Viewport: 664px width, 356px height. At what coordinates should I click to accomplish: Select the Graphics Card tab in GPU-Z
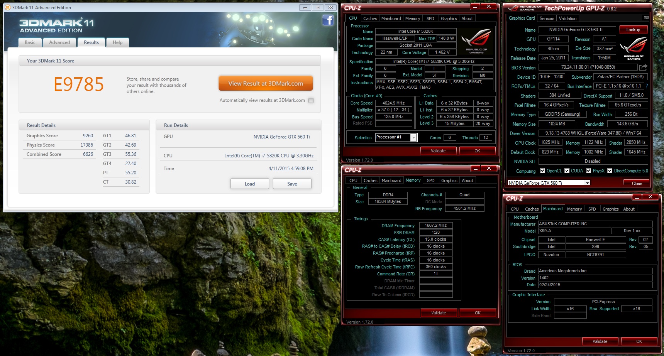pyautogui.click(x=522, y=18)
